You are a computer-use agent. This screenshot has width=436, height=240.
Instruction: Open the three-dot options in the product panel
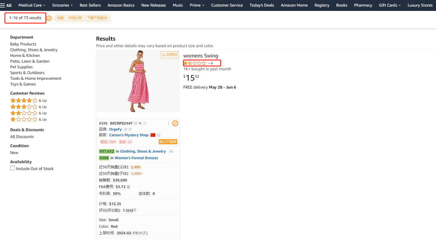(x=168, y=123)
